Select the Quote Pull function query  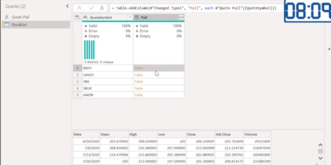(20, 17)
